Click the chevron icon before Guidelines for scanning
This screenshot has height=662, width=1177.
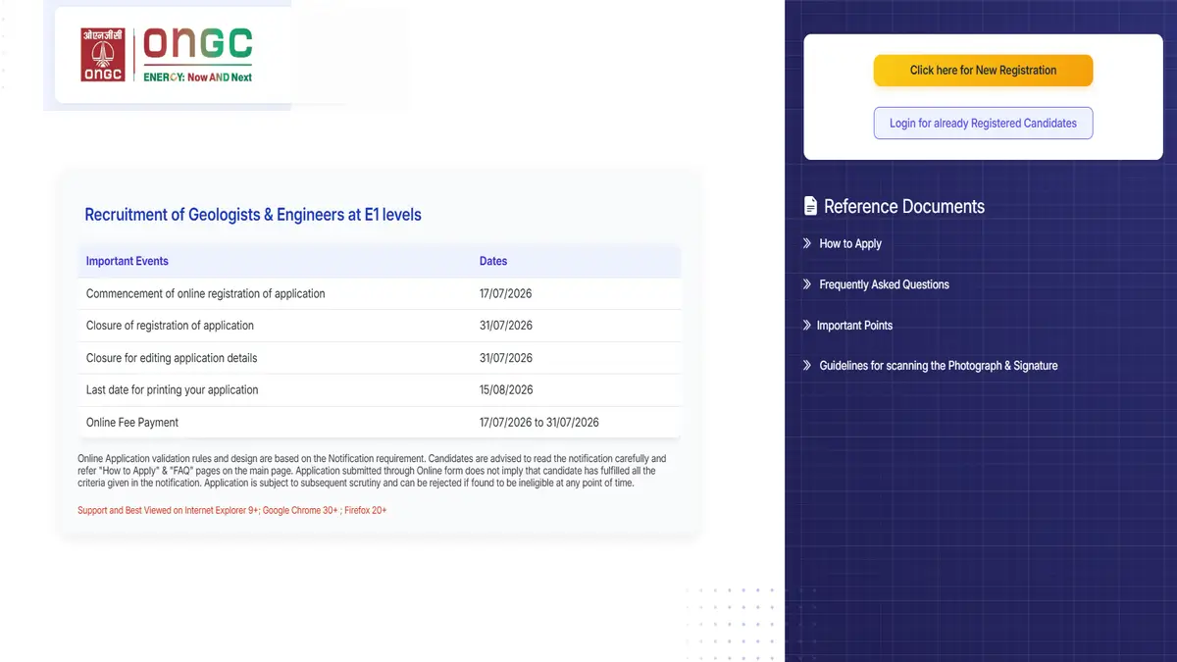807,365
